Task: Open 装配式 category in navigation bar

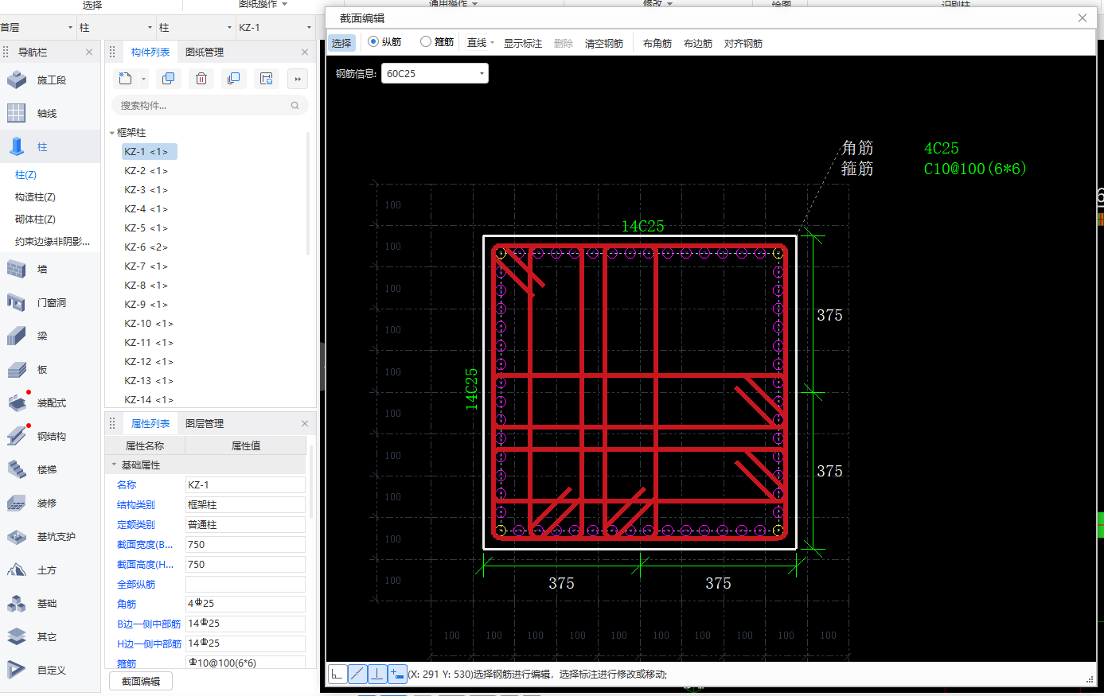Action: (x=51, y=403)
